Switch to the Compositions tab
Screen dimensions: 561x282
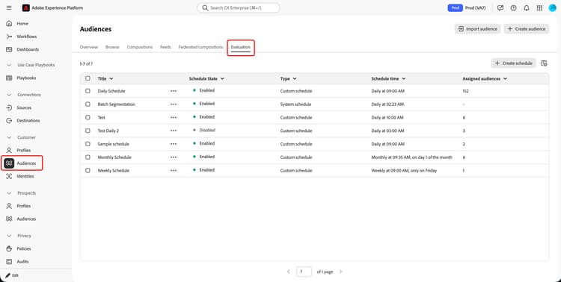coord(140,47)
